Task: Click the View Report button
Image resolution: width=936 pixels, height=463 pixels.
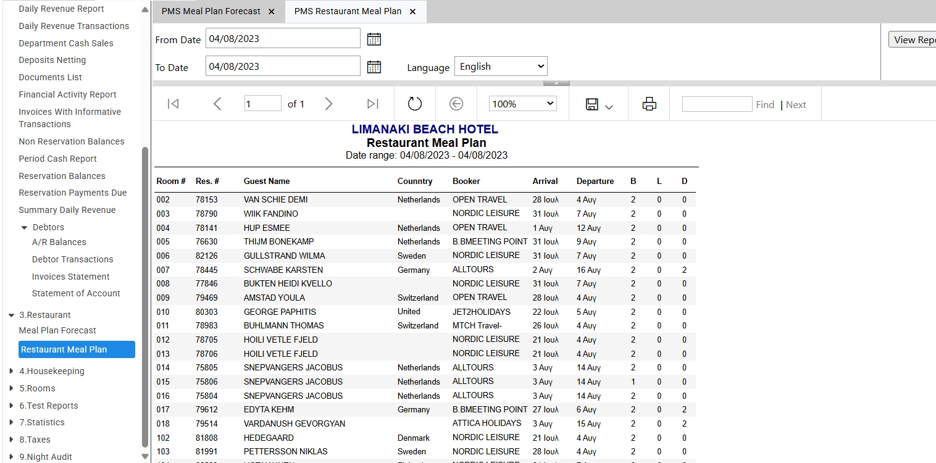Action: (x=913, y=40)
